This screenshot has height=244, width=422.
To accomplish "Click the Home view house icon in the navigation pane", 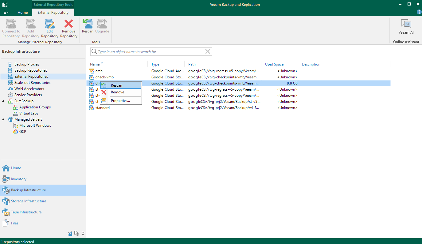I will click(6, 168).
